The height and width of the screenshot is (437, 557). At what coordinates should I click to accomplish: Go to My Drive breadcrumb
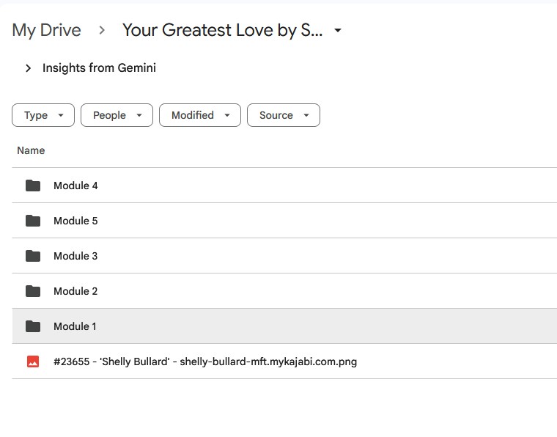[x=46, y=30]
